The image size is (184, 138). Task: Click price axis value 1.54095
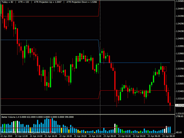[180, 39]
